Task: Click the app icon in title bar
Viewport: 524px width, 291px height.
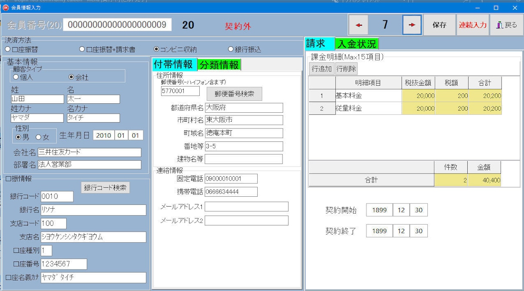Action: 6,8
